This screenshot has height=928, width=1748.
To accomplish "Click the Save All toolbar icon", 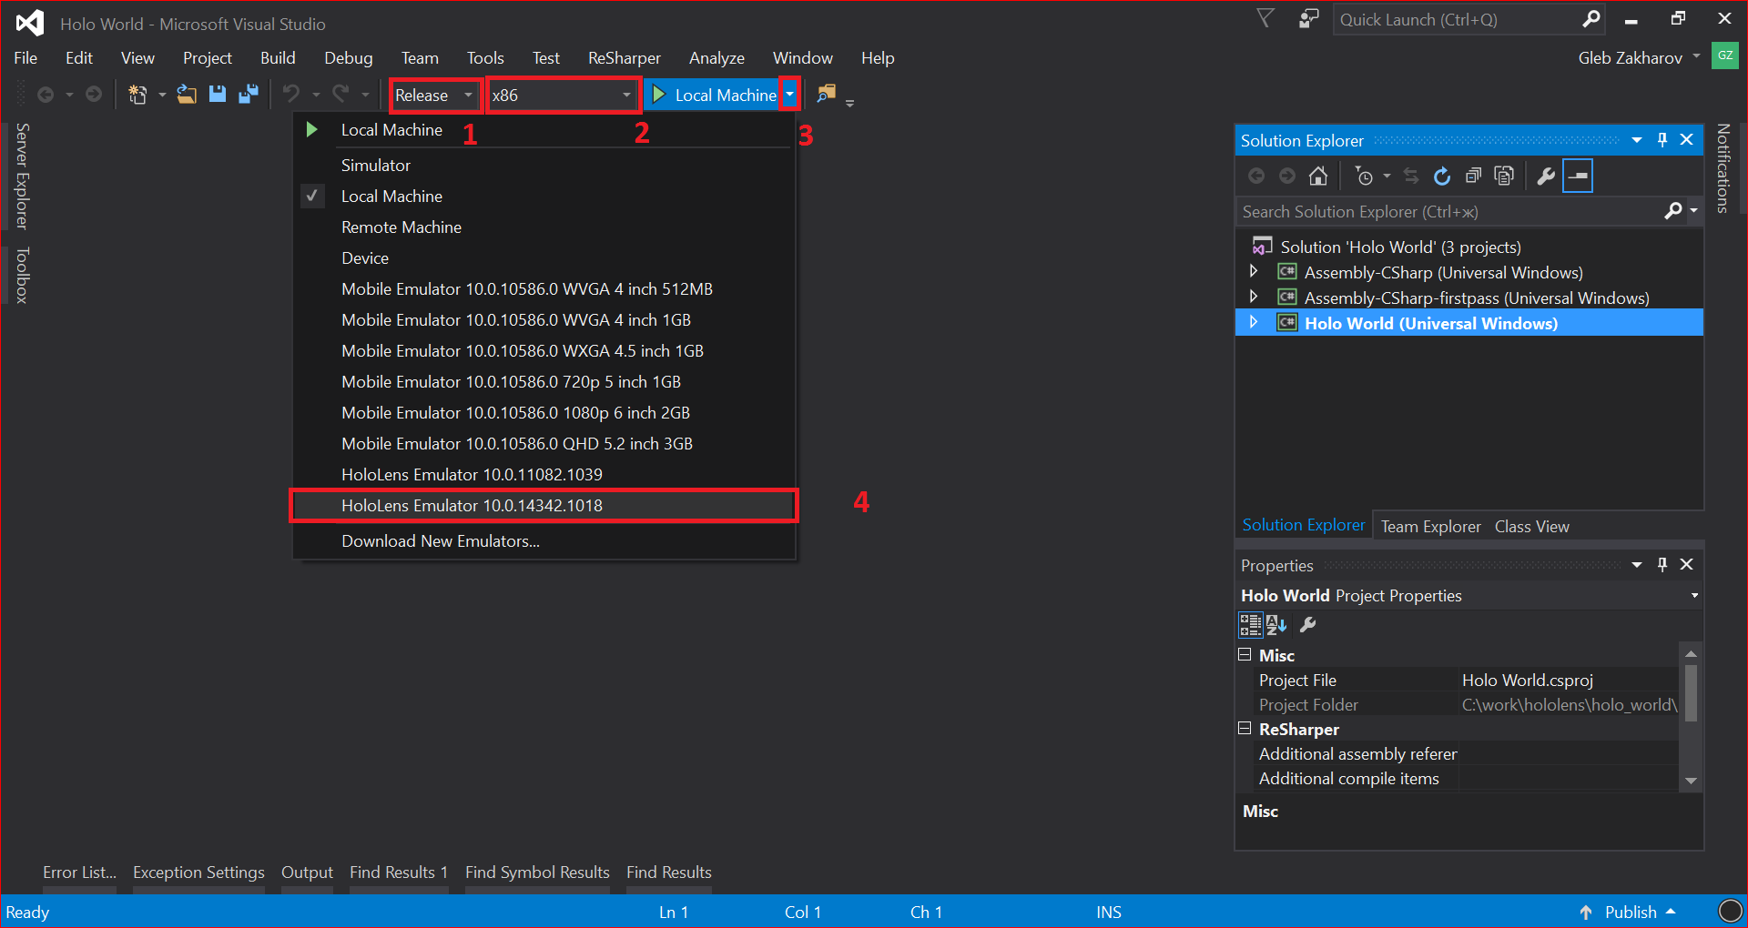I will [x=248, y=95].
